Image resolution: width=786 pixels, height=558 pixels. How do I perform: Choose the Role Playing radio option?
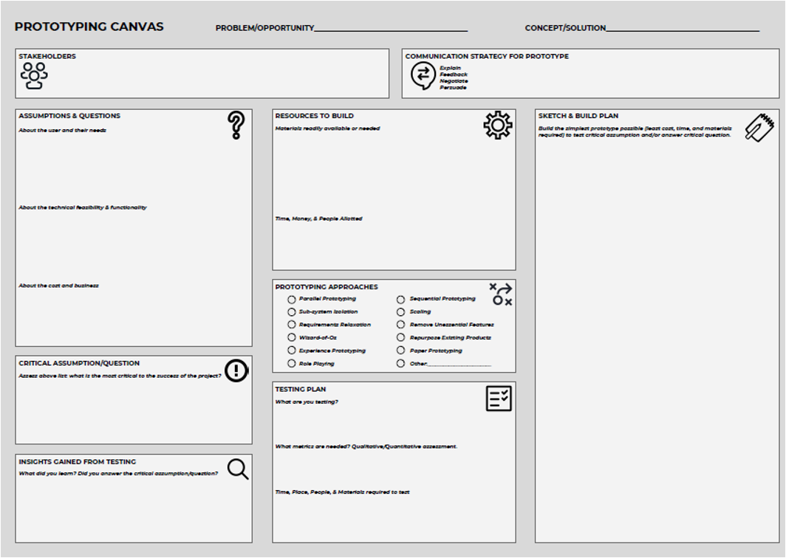[x=292, y=364]
